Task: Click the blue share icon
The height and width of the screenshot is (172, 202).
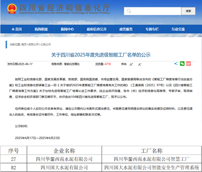Action: pyautogui.click(x=176, y=64)
